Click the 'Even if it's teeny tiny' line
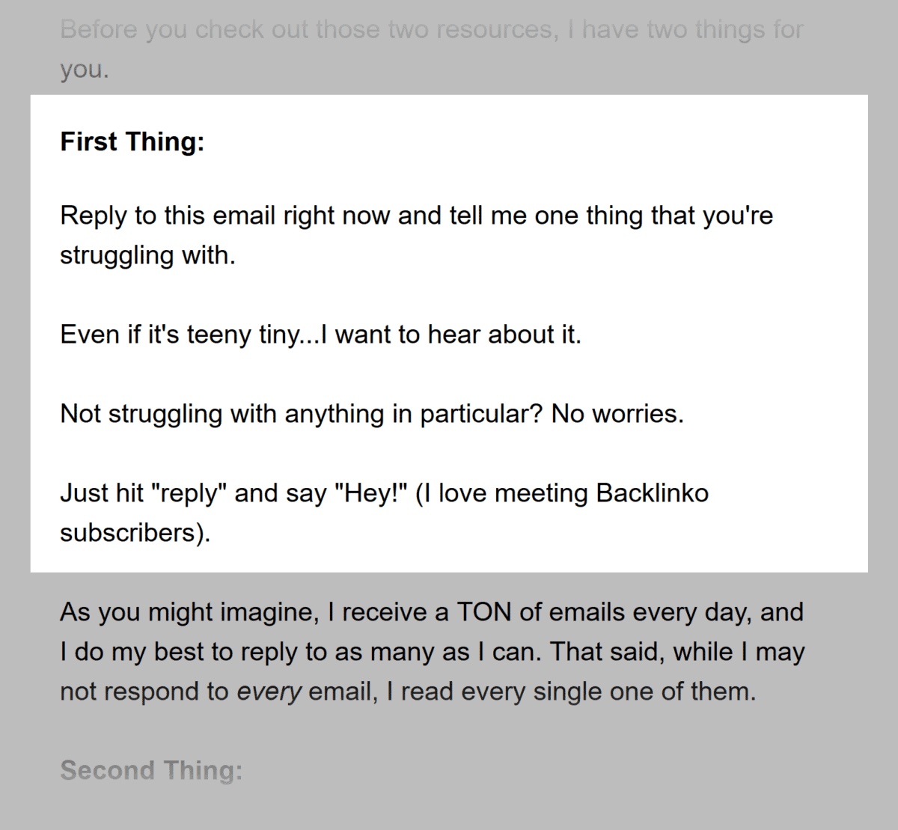This screenshot has width=898, height=830. (320, 334)
